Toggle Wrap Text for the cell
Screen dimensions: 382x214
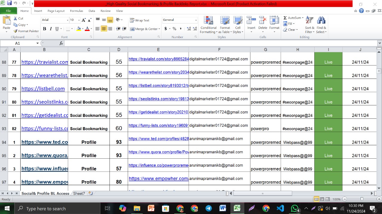140,20
